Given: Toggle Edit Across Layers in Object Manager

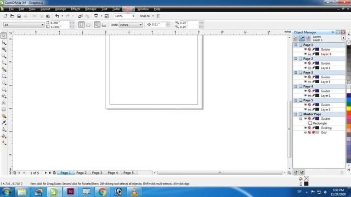Looking at the screenshot, I should pos(302,38).
